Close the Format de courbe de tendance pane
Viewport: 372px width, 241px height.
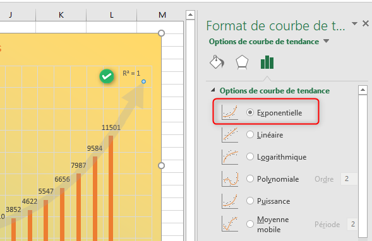click(366, 23)
